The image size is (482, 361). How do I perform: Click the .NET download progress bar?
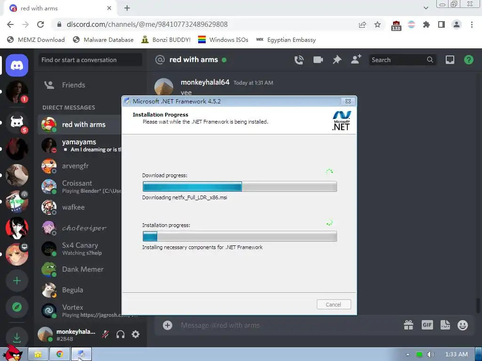[x=240, y=186]
